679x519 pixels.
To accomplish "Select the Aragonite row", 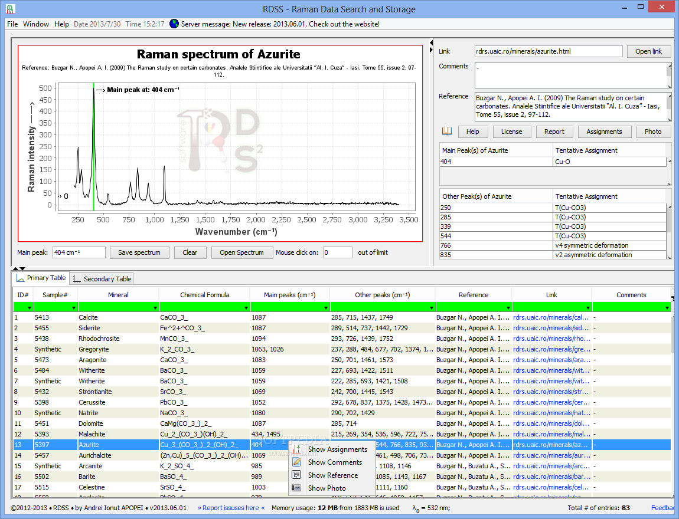I will pos(342,359).
